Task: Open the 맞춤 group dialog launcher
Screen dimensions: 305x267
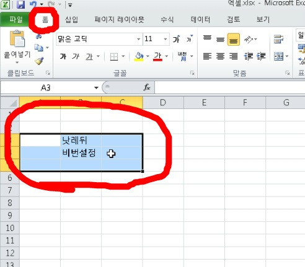Action: pyautogui.click(x=288, y=73)
